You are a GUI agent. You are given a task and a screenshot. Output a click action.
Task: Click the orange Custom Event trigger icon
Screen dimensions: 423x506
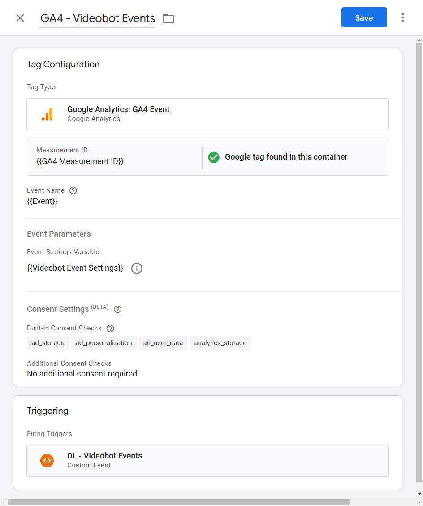point(47,460)
